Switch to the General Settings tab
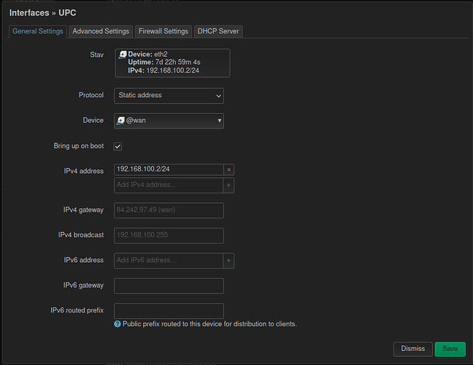Viewport: 473px width, 365px height. [38, 31]
